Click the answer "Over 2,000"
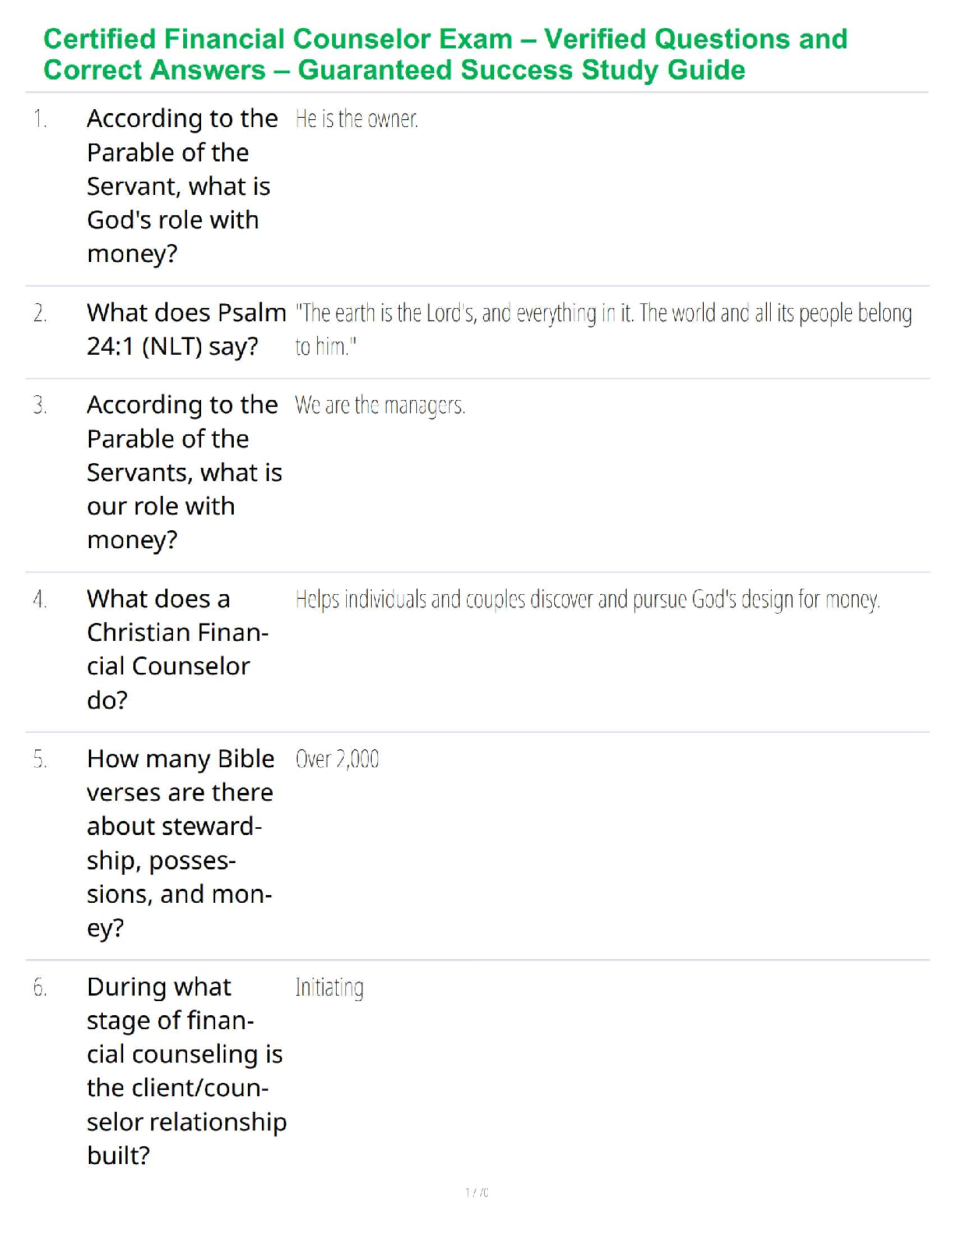Viewport: 954px width, 1235px height. [x=337, y=759]
